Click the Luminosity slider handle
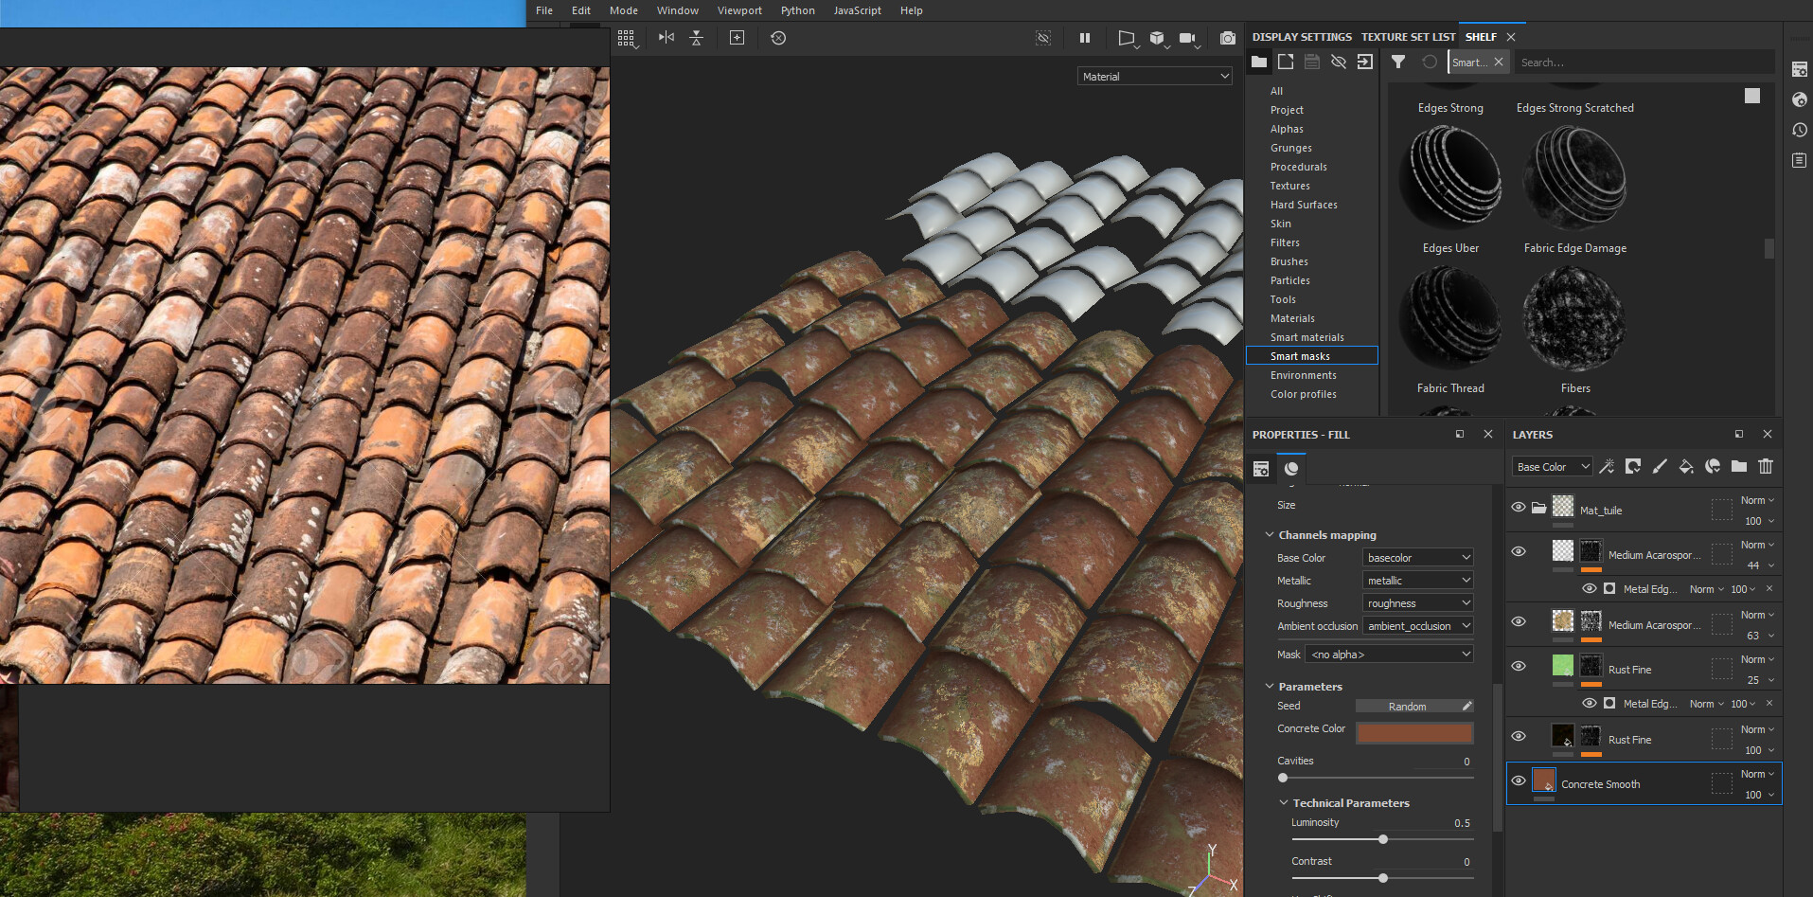 (x=1383, y=839)
